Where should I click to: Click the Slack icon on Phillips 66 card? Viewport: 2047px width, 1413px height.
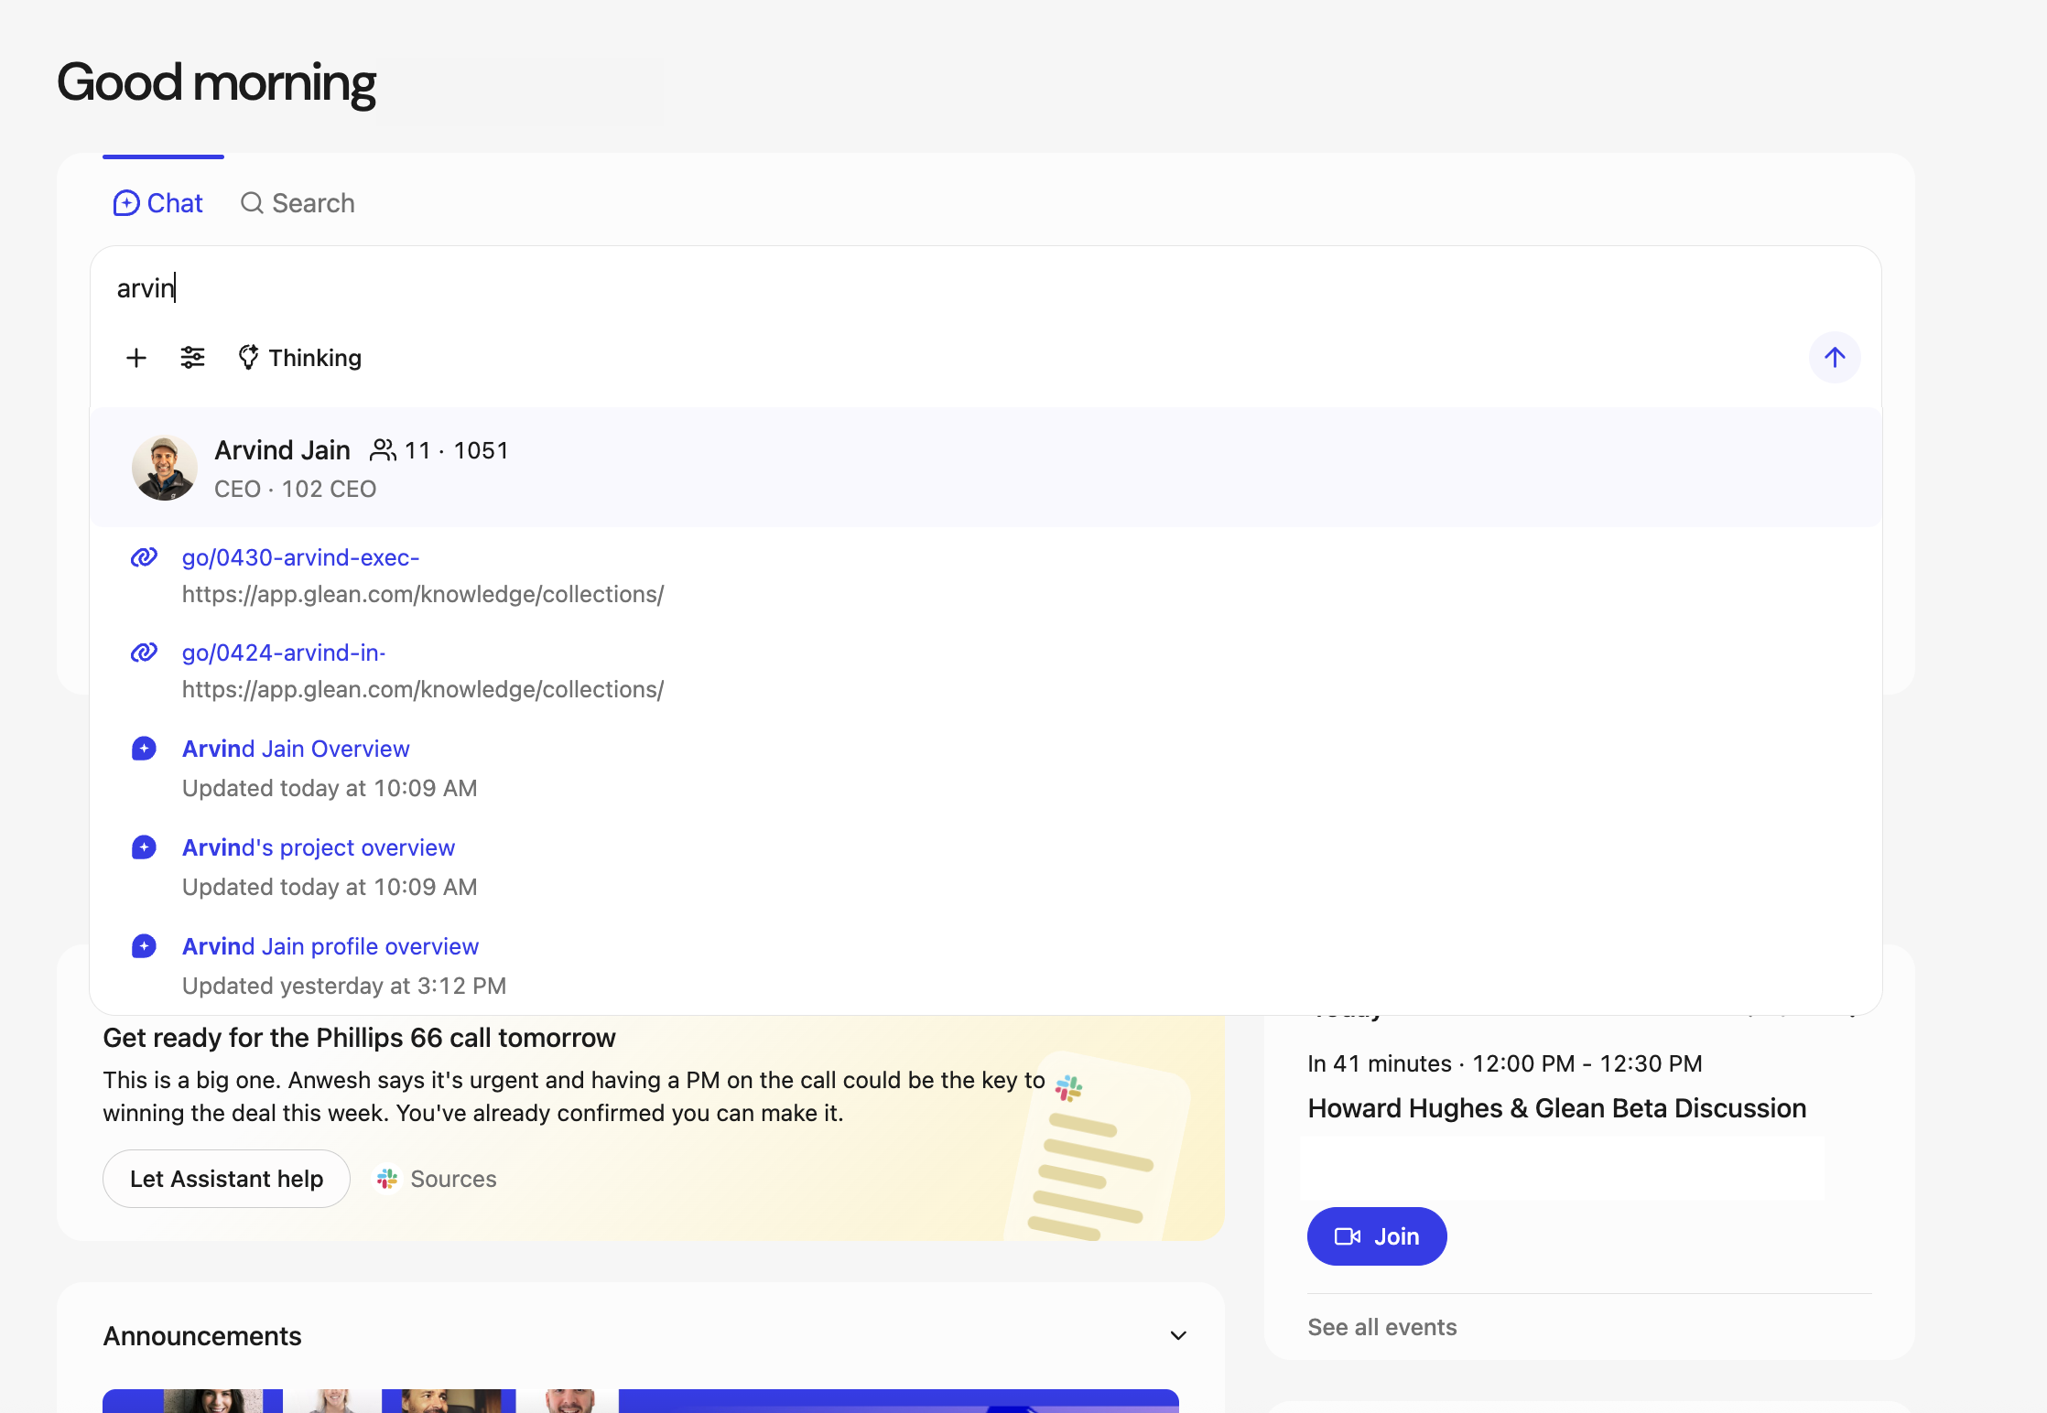(1068, 1088)
